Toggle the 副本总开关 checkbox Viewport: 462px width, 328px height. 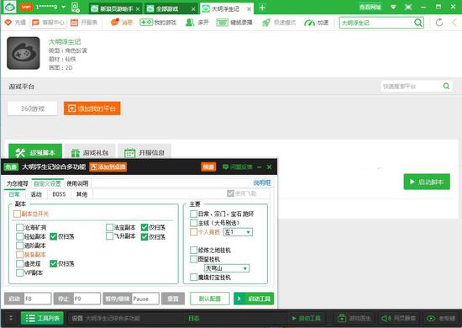point(17,214)
